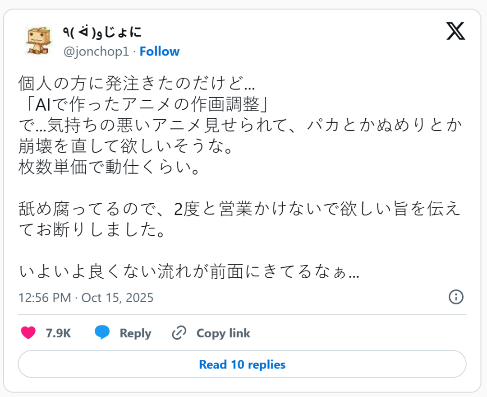
Task: Click the 7.9K like count
Action: (59, 333)
